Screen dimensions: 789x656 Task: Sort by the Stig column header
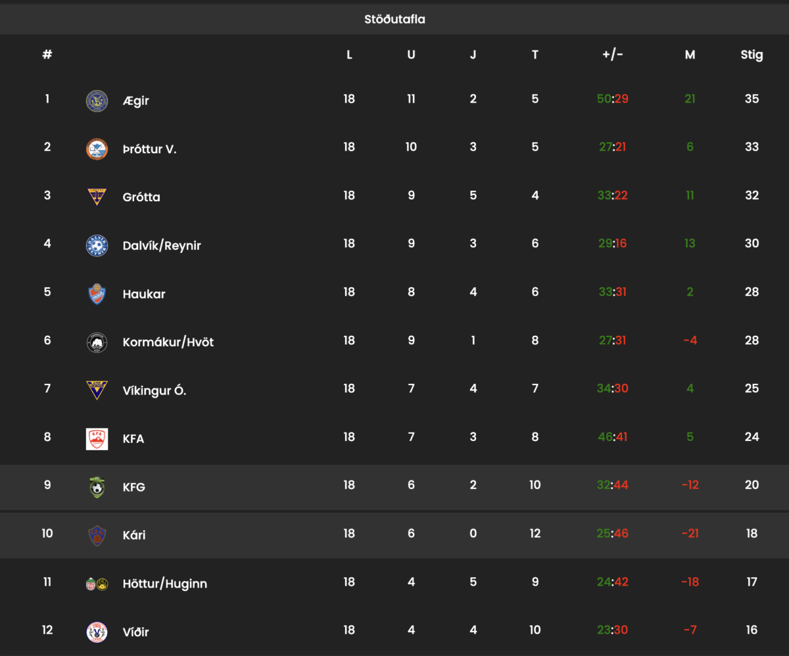click(x=752, y=55)
